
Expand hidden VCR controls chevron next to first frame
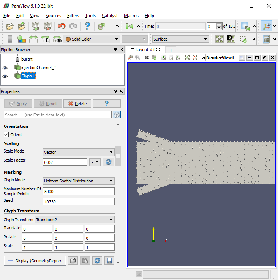[x=138, y=27]
